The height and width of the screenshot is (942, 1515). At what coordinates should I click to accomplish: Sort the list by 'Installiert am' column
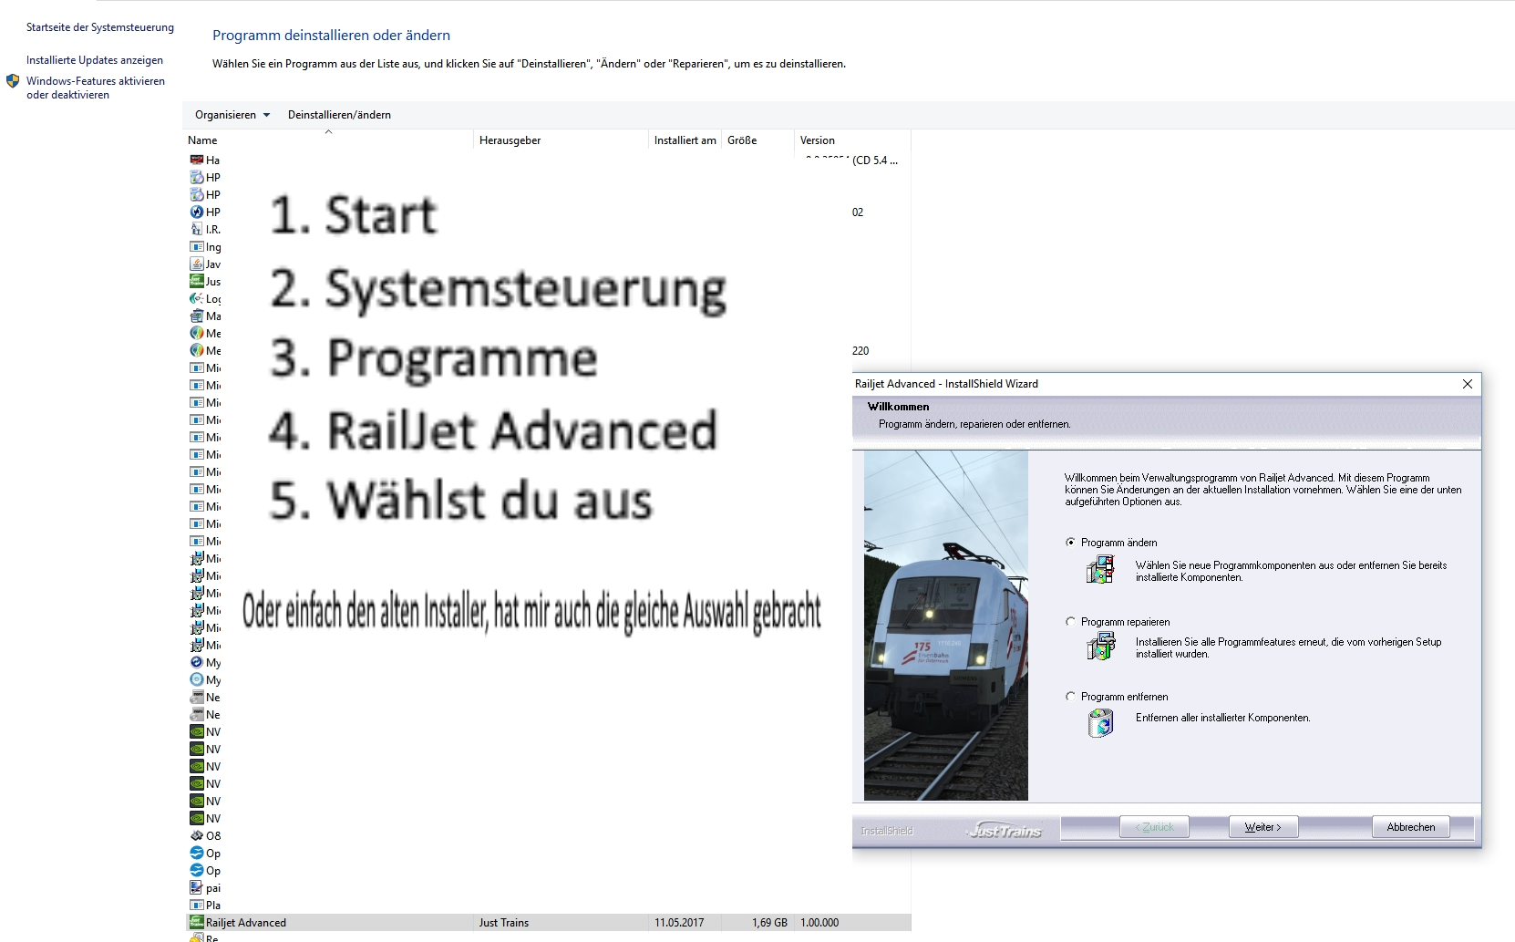pos(685,140)
